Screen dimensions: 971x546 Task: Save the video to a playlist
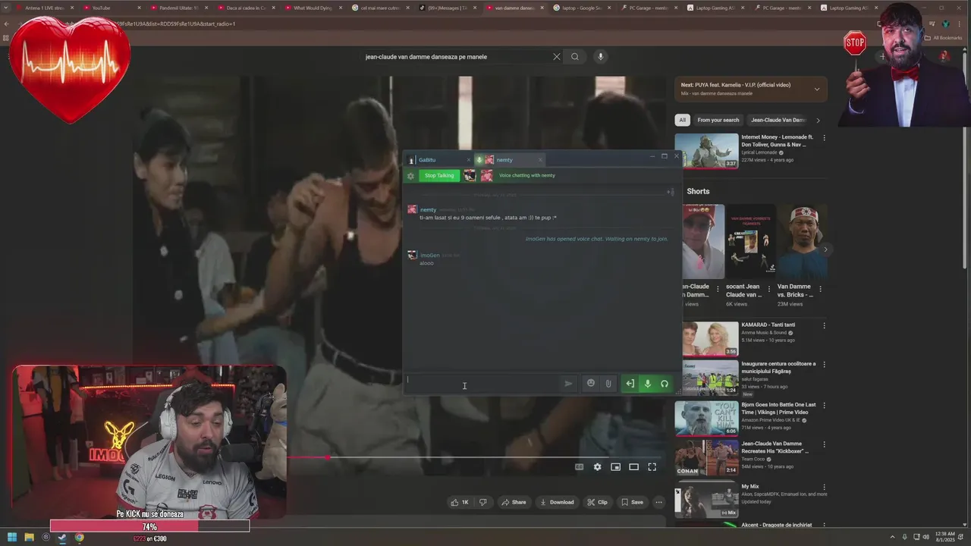point(632,502)
